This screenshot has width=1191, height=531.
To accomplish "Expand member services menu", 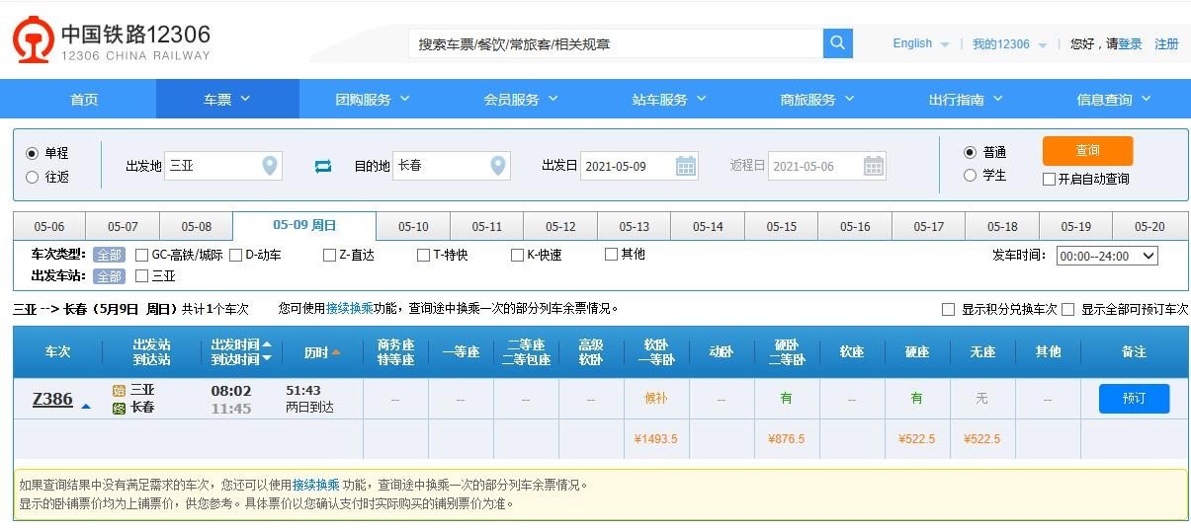I will click(521, 99).
